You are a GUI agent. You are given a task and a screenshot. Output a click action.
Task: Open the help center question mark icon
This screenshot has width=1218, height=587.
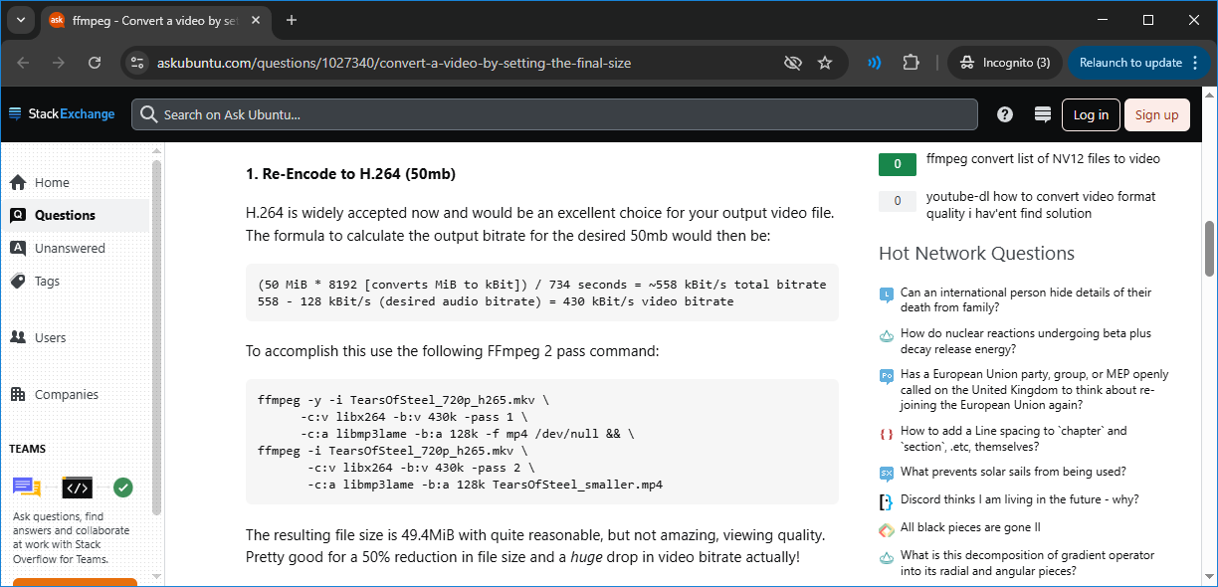[1005, 114]
